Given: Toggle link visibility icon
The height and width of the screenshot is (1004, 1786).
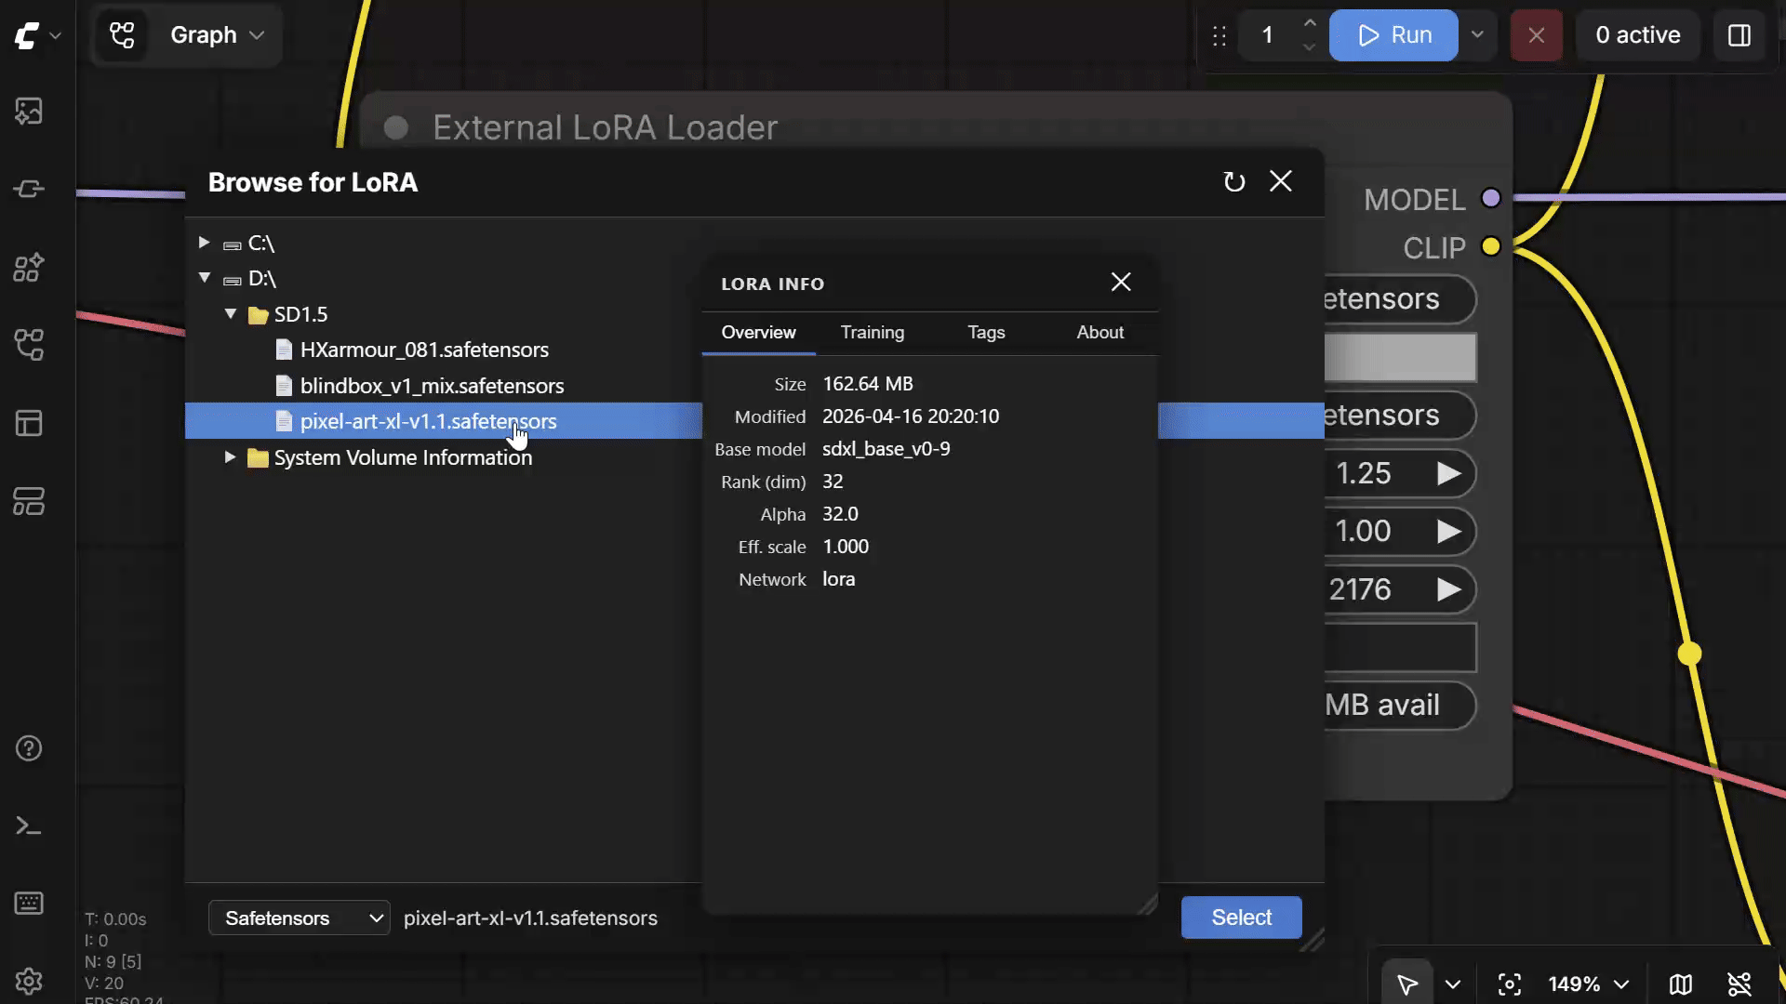Looking at the screenshot, I should coord(1739,984).
